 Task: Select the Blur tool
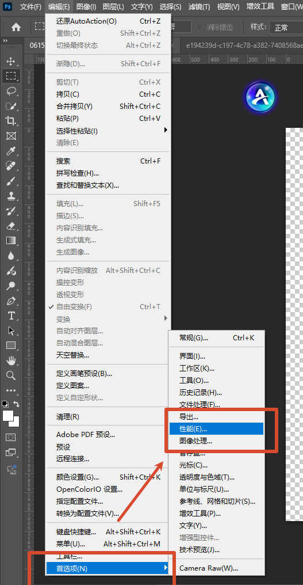coord(11,256)
